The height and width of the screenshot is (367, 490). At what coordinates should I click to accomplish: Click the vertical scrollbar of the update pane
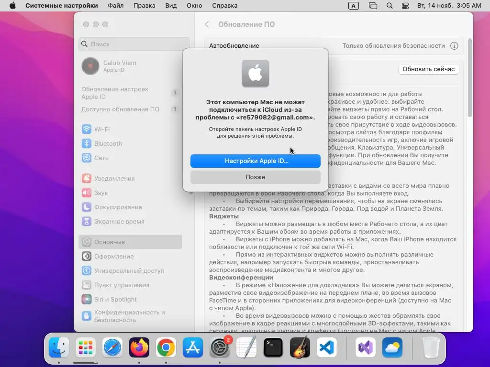point(469,78)
